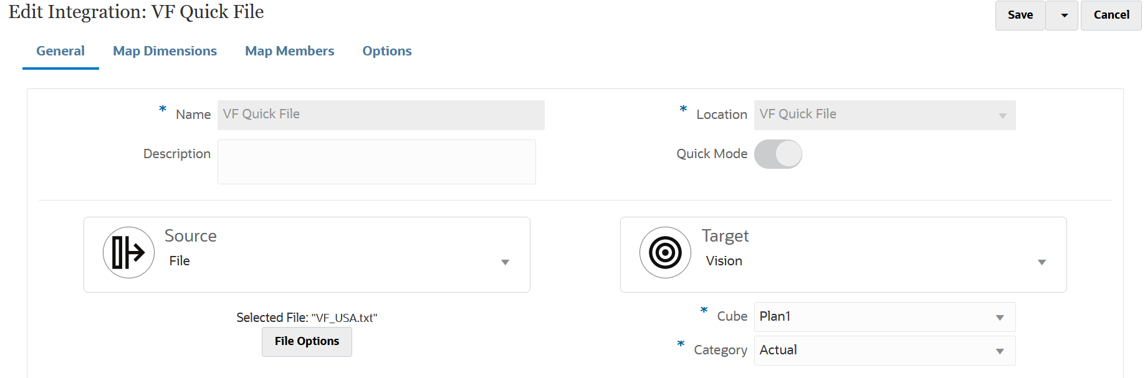Image resolution: width=1145 pixels, height=378 pixels.
Task: Switch to the General tab
Action: (60, 51)
